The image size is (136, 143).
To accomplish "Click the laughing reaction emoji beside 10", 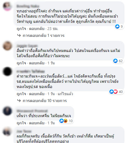I will [x=65, y=121].
